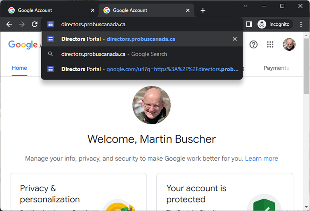Toggle the browser side panel icon
Screen dimensions: 310x211
[x=249, y=24]
